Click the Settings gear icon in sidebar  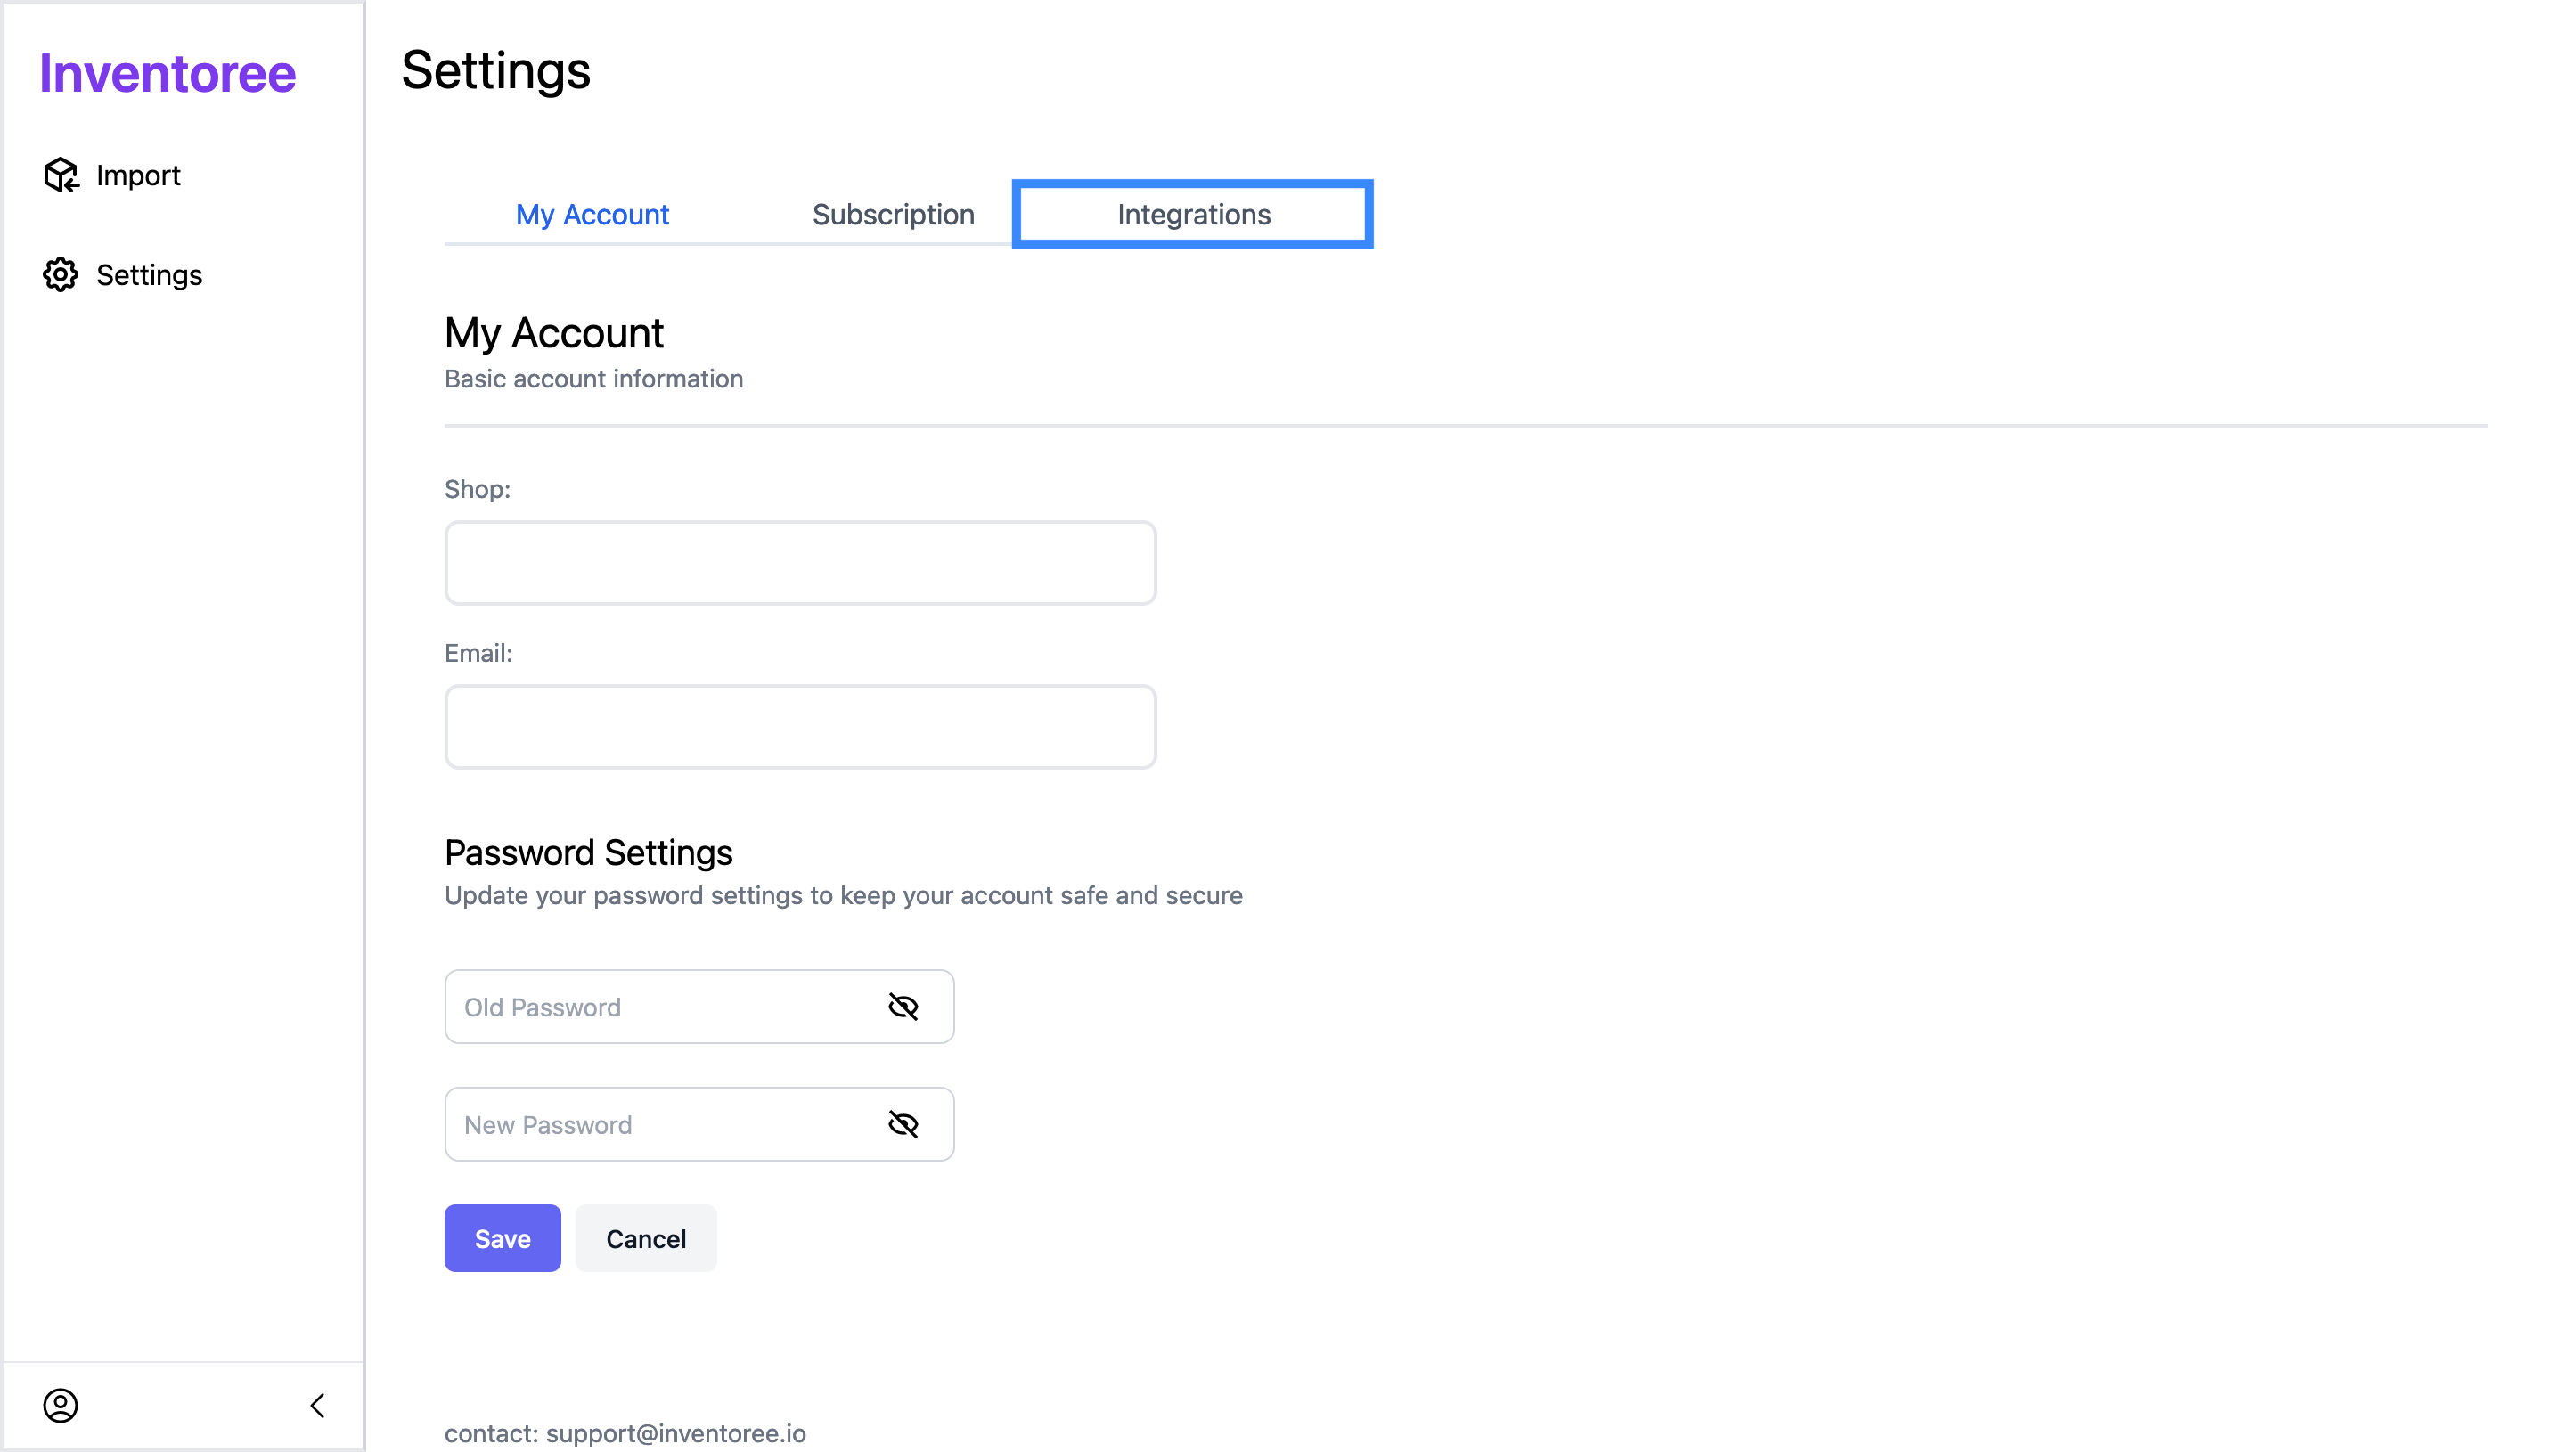point(61,273)
